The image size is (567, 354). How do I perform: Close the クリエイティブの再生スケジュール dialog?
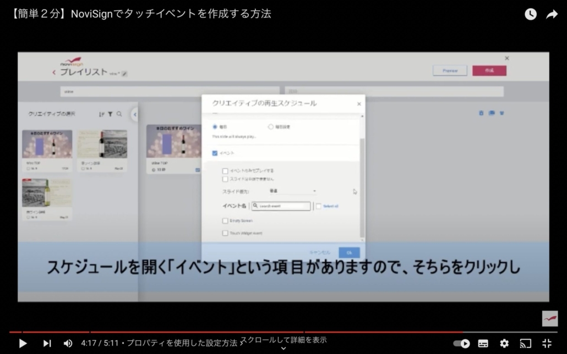pos(359,104)
